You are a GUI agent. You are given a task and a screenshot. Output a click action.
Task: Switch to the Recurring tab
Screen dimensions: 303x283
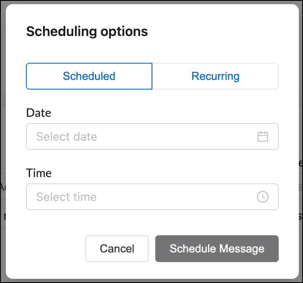tap(215, 76)
